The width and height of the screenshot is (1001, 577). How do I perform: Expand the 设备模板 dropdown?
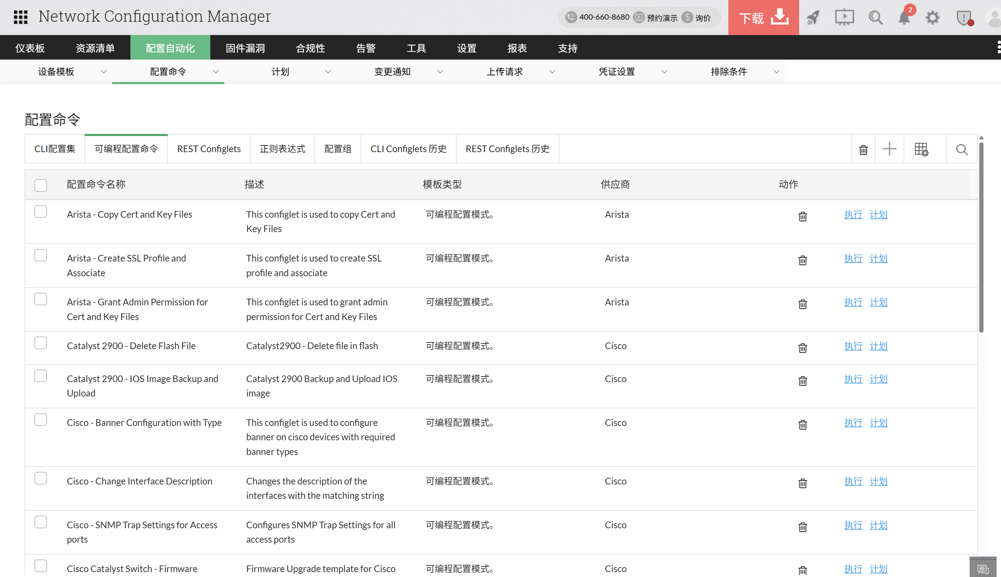point(104,72)
